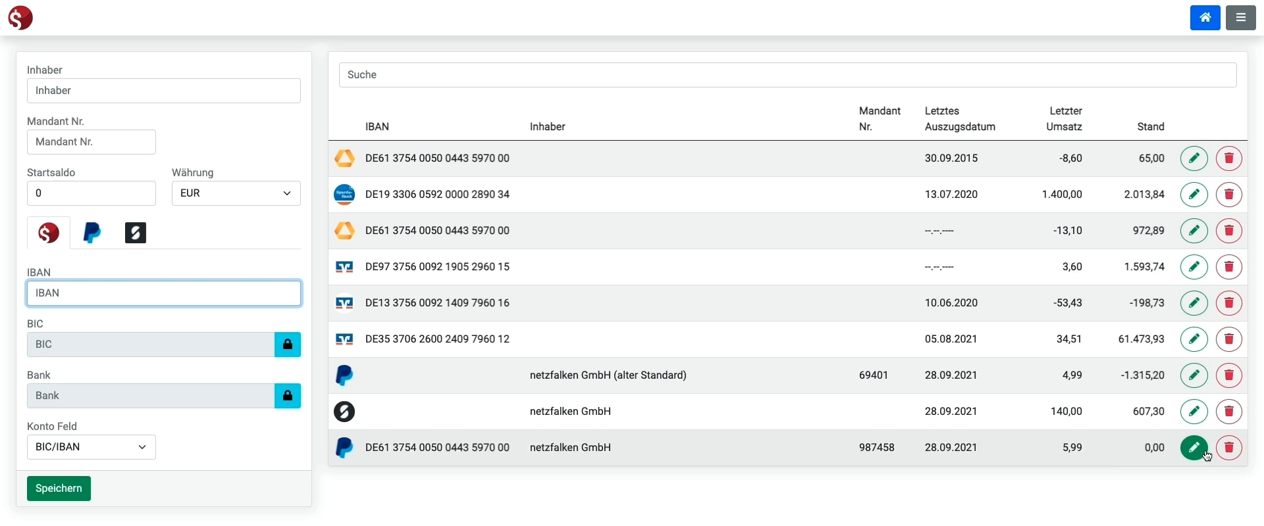Focus the Mandant Nr. input field
1264x526 pixels.
(92, 142)
